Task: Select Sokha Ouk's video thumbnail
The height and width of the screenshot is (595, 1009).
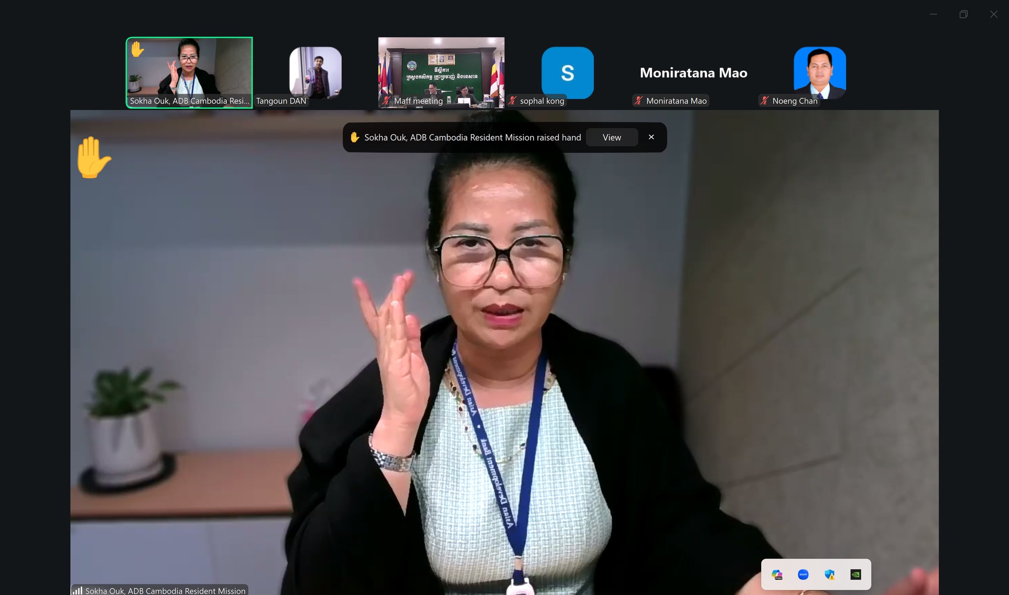Action: (x=189, y=72)
